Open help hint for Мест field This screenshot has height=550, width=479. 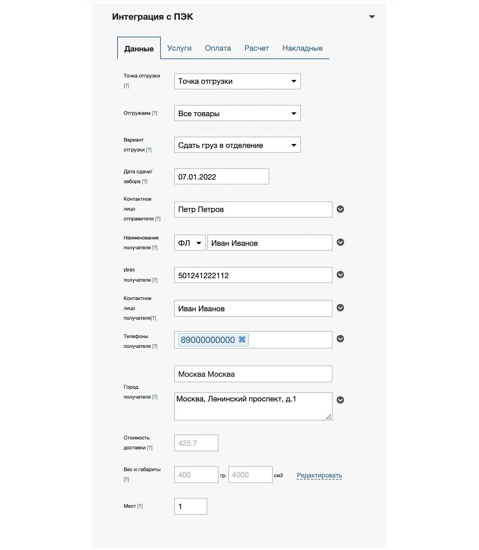point(140,506)
